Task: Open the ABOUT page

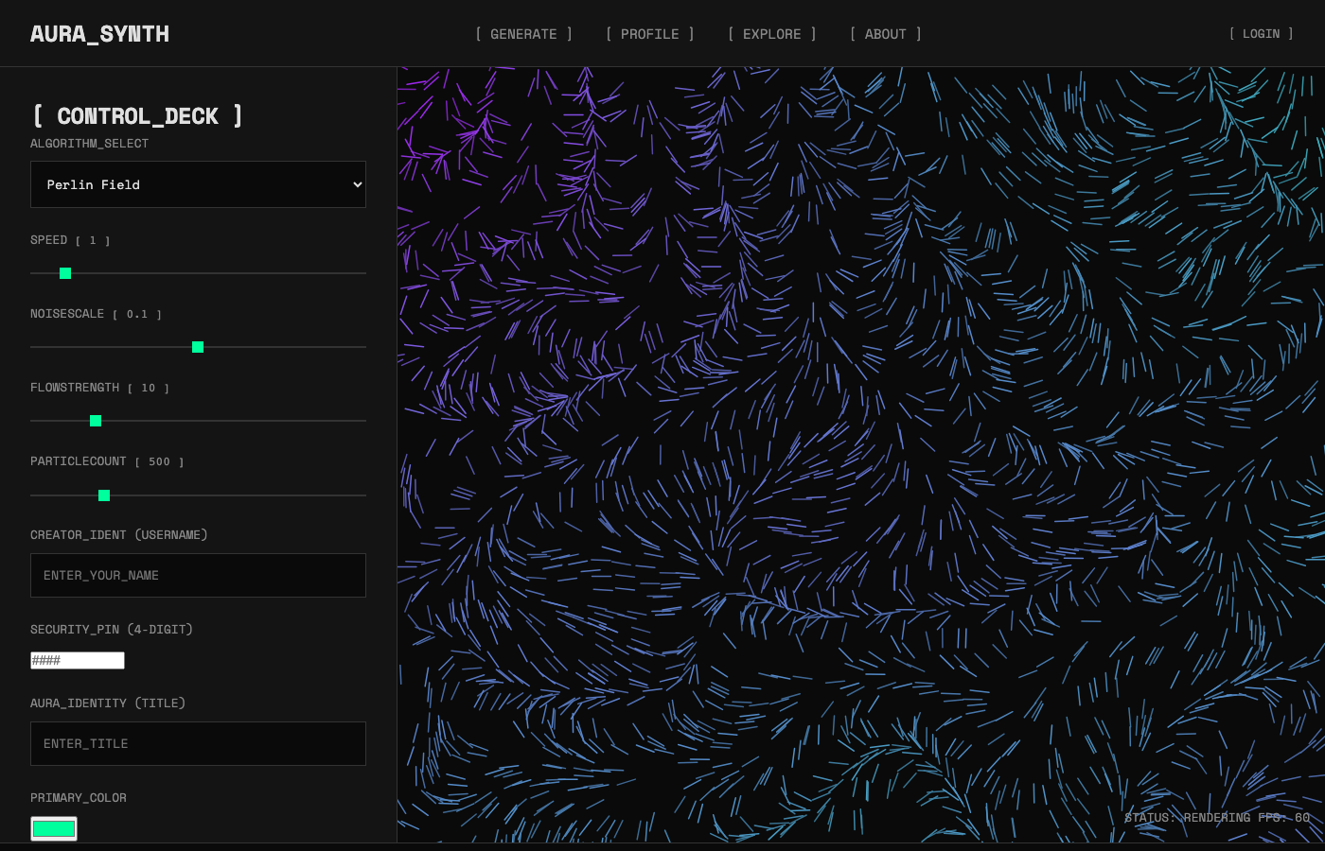Action: [x=885, y=34]
